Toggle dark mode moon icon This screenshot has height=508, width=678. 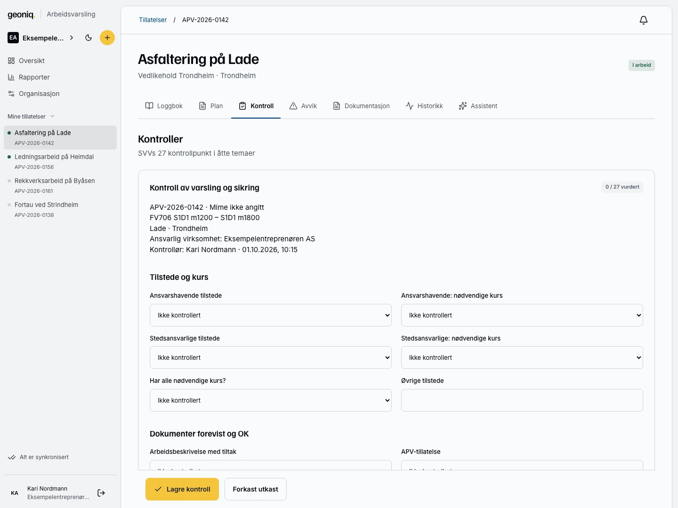click(x=89, y=38)
